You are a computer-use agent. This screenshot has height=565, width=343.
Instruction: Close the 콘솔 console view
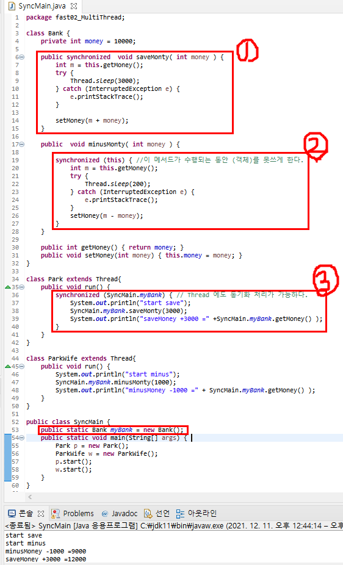[x=41, y=513]
